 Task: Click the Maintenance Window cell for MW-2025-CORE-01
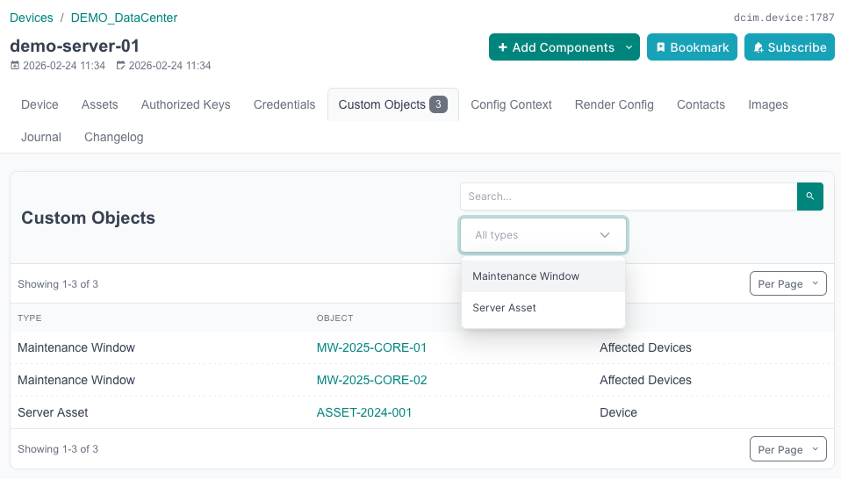[76, 347]
